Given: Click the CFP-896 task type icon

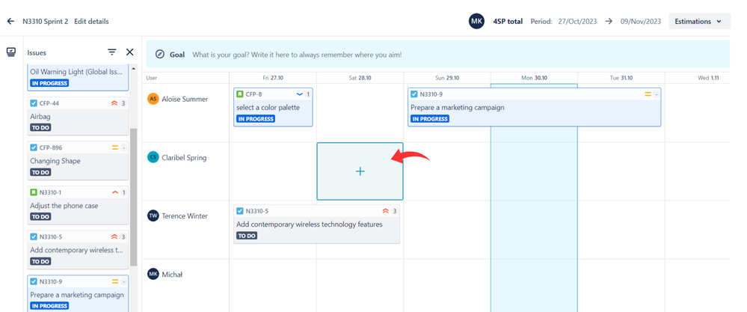Looking at the screenshot, I should 34,147.
